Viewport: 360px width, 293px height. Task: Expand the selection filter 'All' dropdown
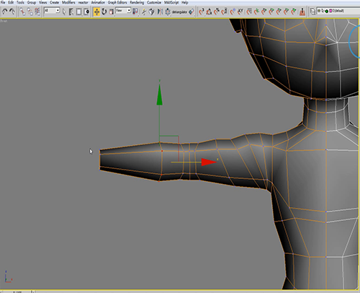pos(52,11)
